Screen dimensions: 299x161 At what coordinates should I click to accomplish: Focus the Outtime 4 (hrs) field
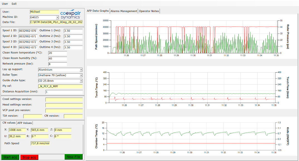[x=73, y=47]
